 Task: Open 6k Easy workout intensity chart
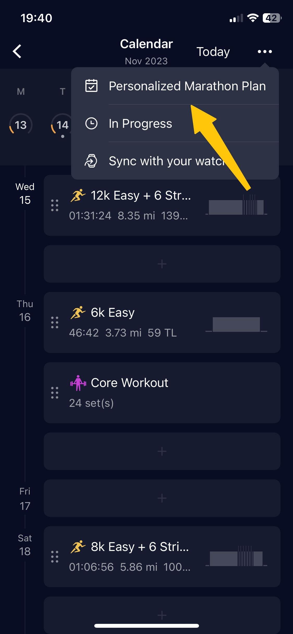click(236, 325)
